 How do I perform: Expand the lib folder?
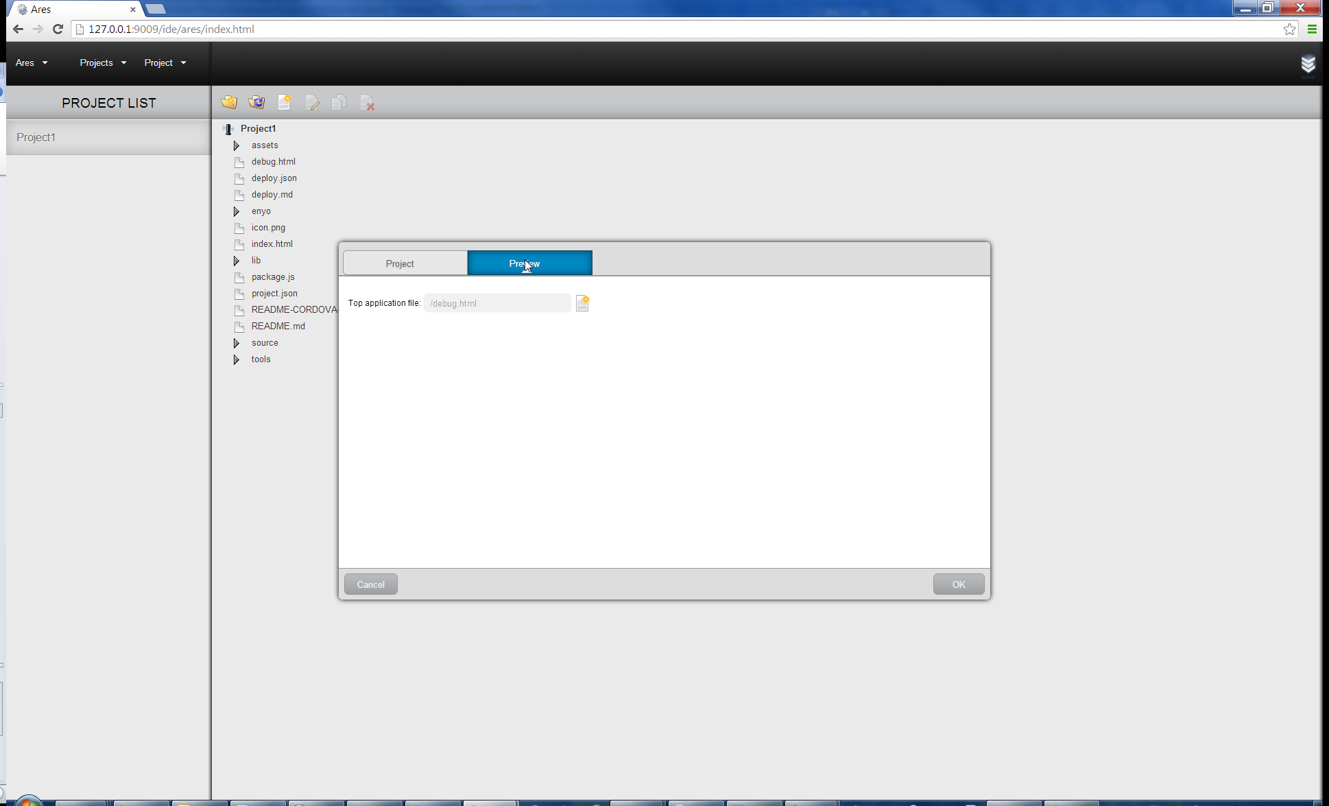[237, 261]
